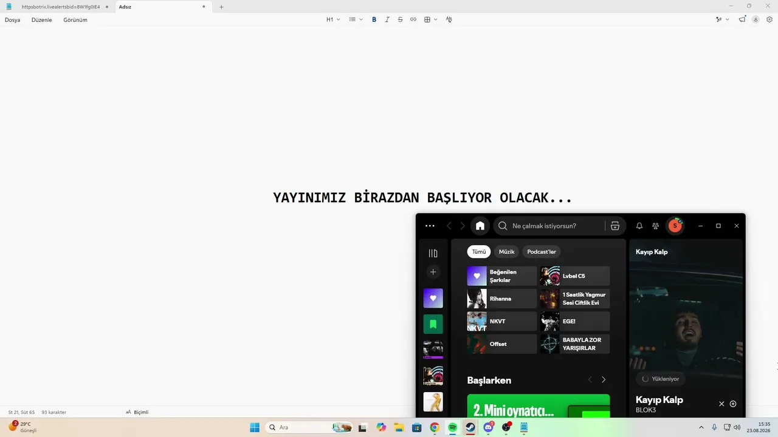778x437 pixels.
Task: Expand the Spotify library sidebar
Action: click(x=433, y=253)
